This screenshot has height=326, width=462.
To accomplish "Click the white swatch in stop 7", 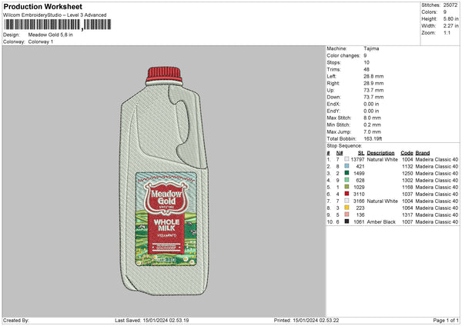I will [346, 201].
